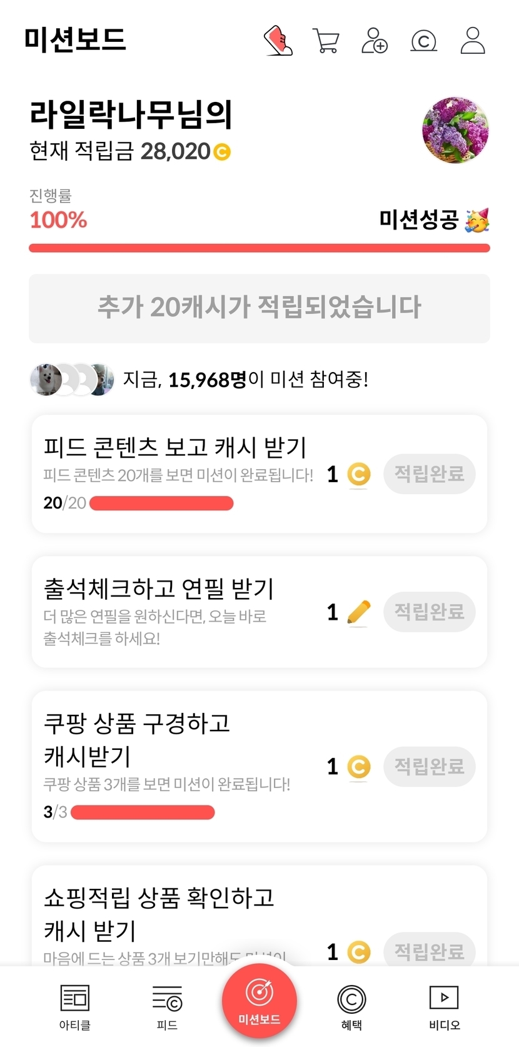
Task: Open the my profile icon
Action: pos(473,41)
